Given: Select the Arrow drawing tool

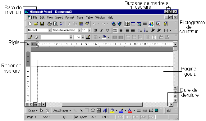Looking at the screenshot, I should [x=81, y=110].
